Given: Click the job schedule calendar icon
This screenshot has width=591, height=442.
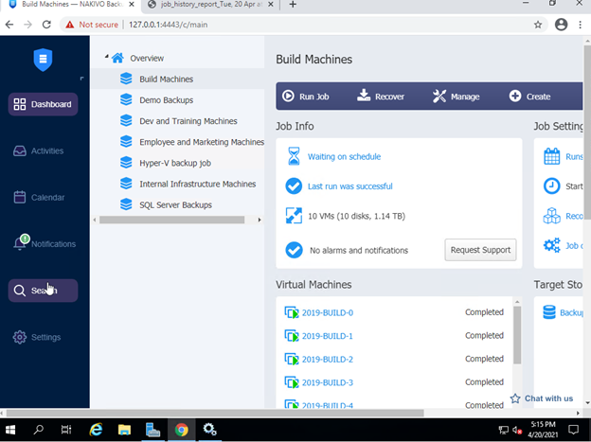Looking at the screenshot, I should pos(552,156).
